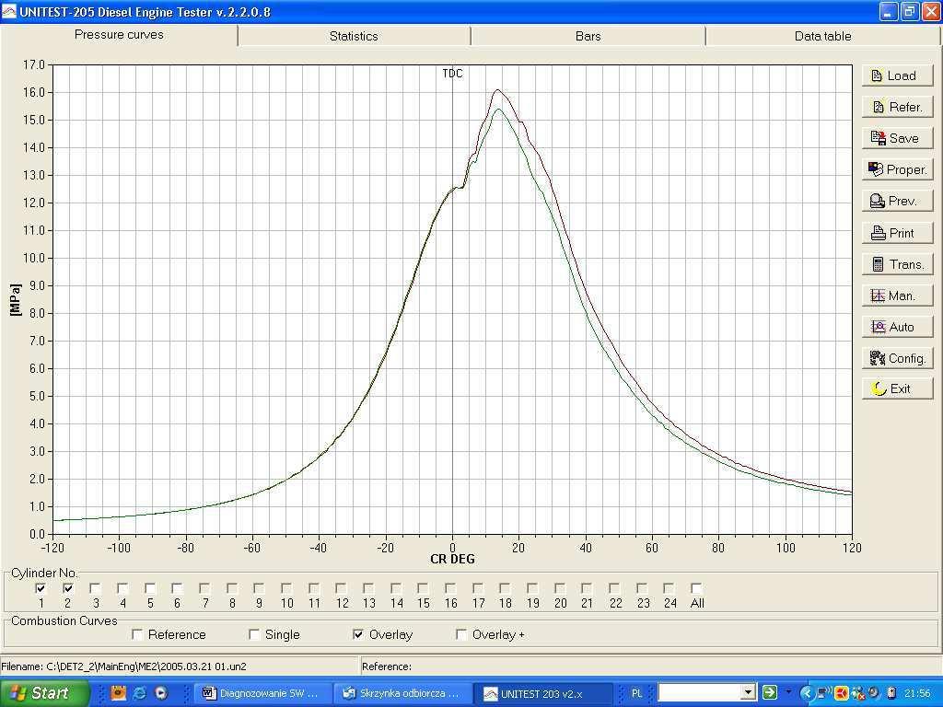Click the PL language indicator
The height and width of the screenshot is (707, 943).
coord(636,693)
